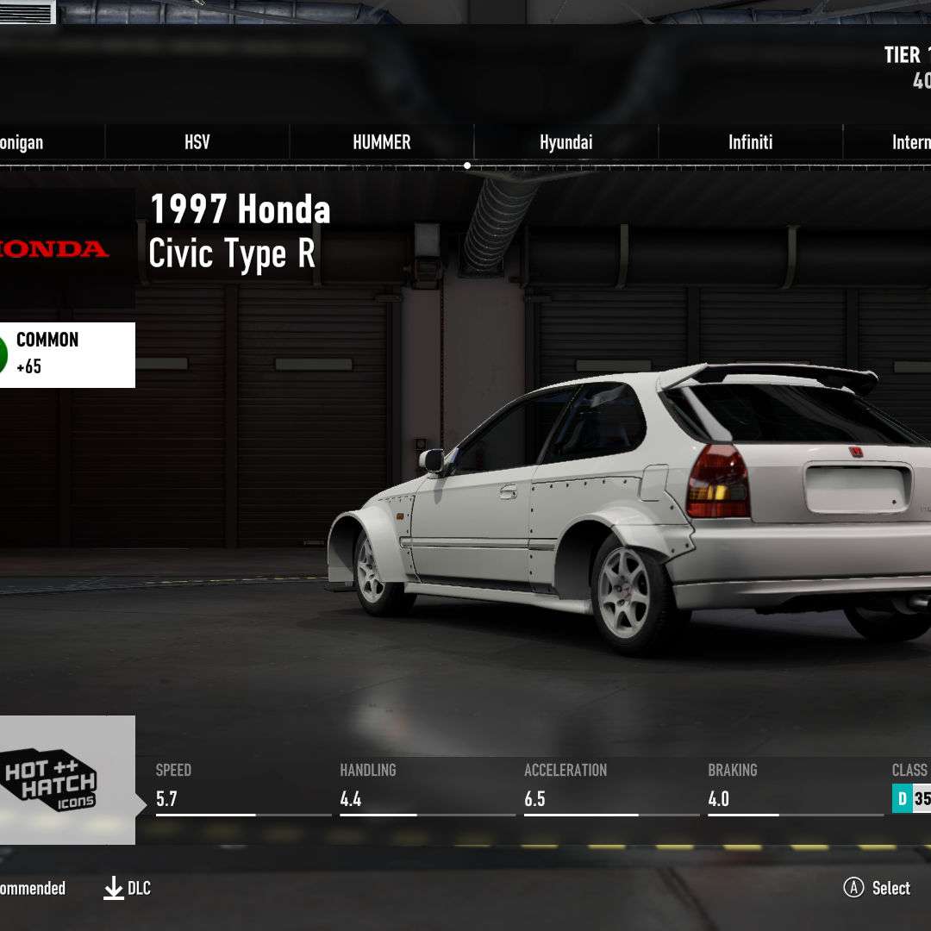
Task: Click the green Common rarity circle
Action: pos(4,354)
